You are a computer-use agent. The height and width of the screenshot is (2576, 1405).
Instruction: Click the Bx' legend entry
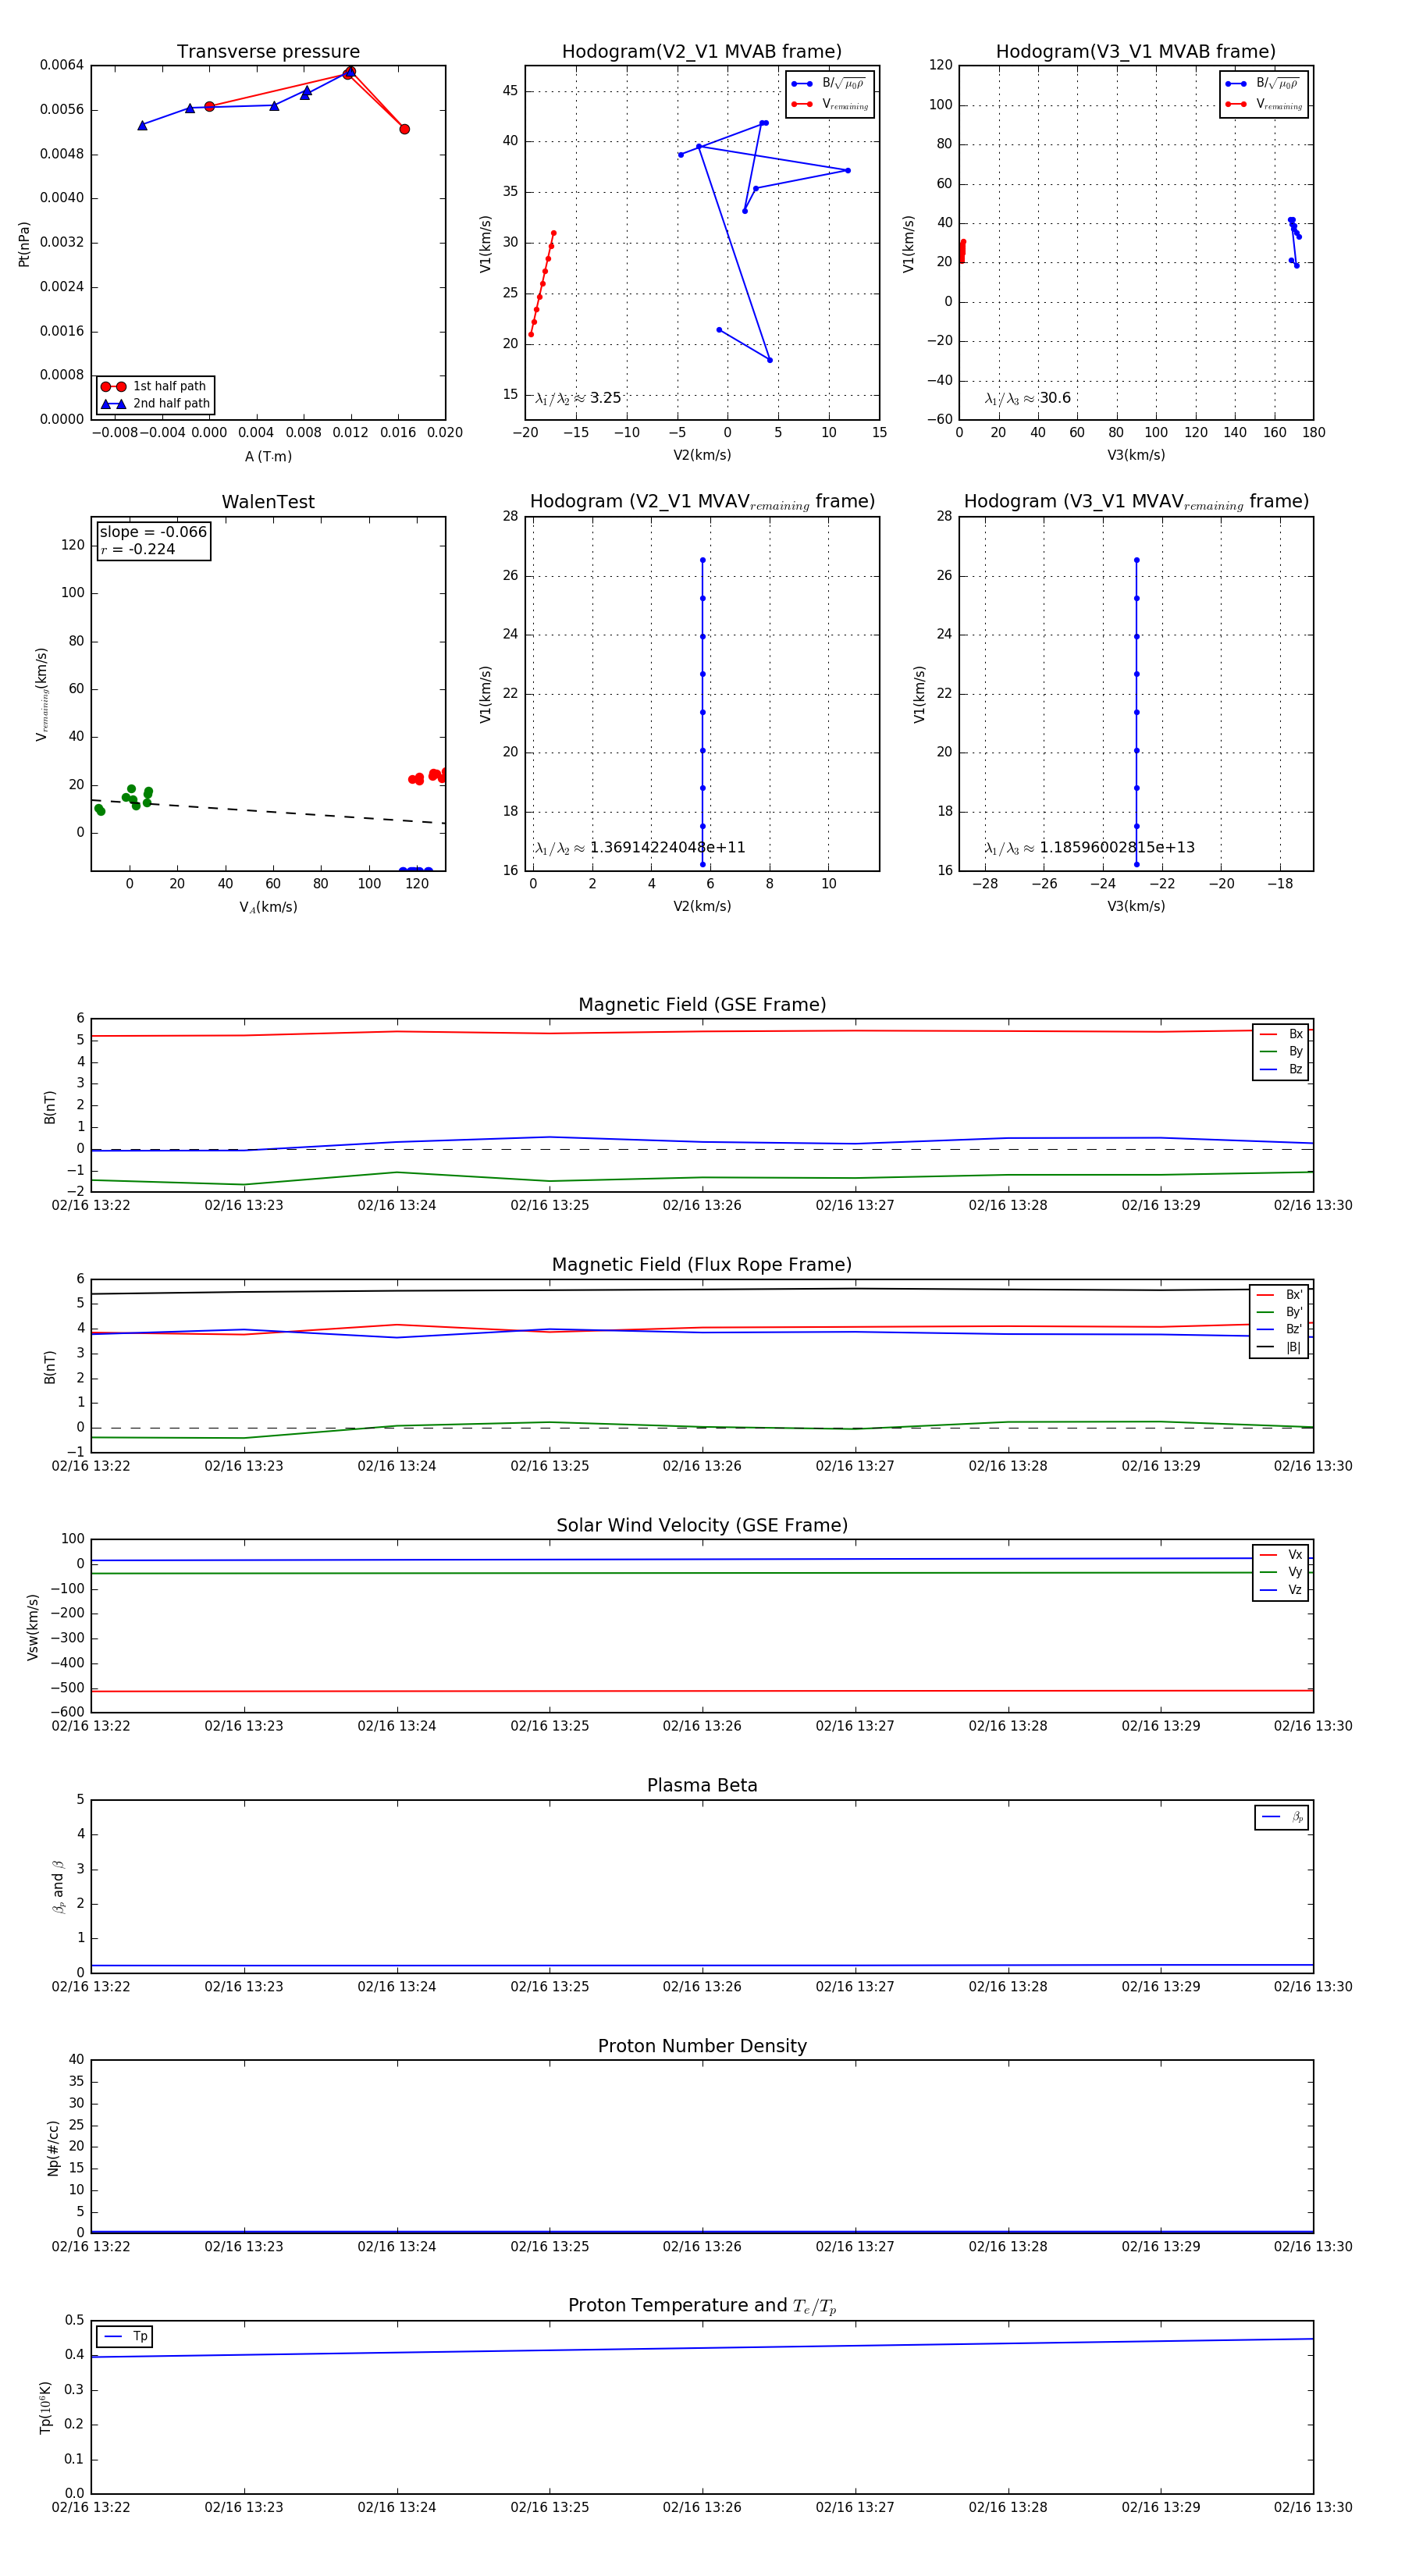pos(1279,1294)
